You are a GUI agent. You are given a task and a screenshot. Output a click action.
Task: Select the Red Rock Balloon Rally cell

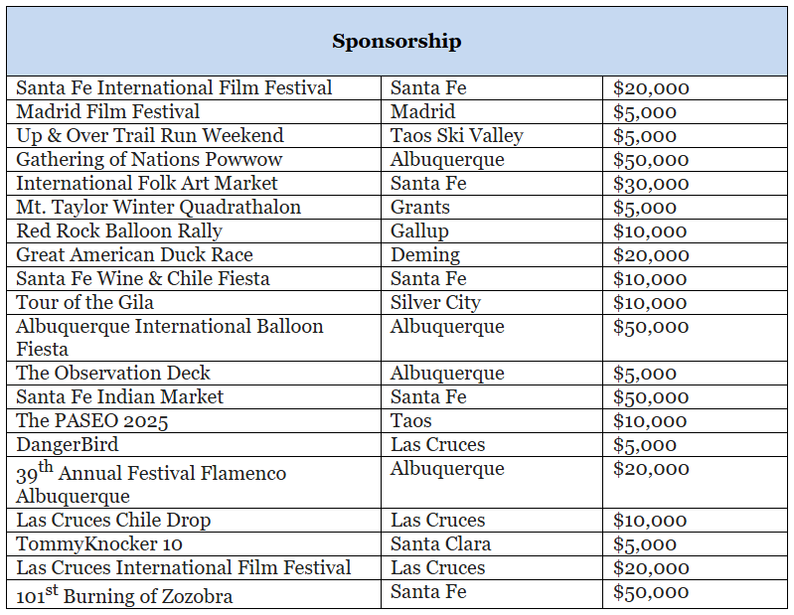pos(119,231)
